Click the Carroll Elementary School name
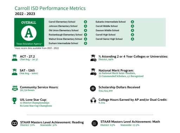This screenshot has width=180, height=133. [62, 22]
